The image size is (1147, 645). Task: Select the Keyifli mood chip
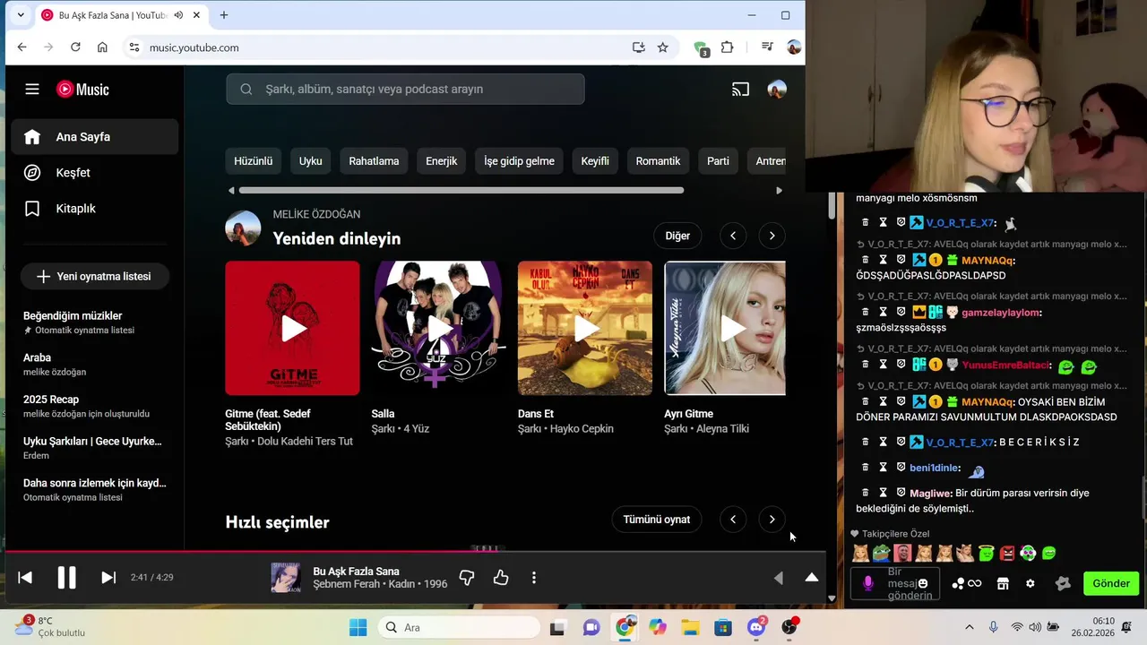click(595, 161)
